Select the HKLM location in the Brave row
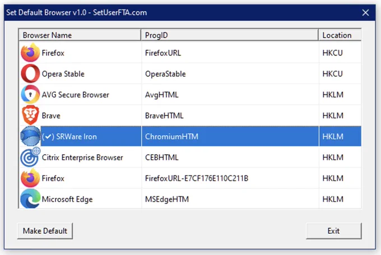The width and height of the screenshot is (381, 255). pyautogui.click(x=333, y=115)
